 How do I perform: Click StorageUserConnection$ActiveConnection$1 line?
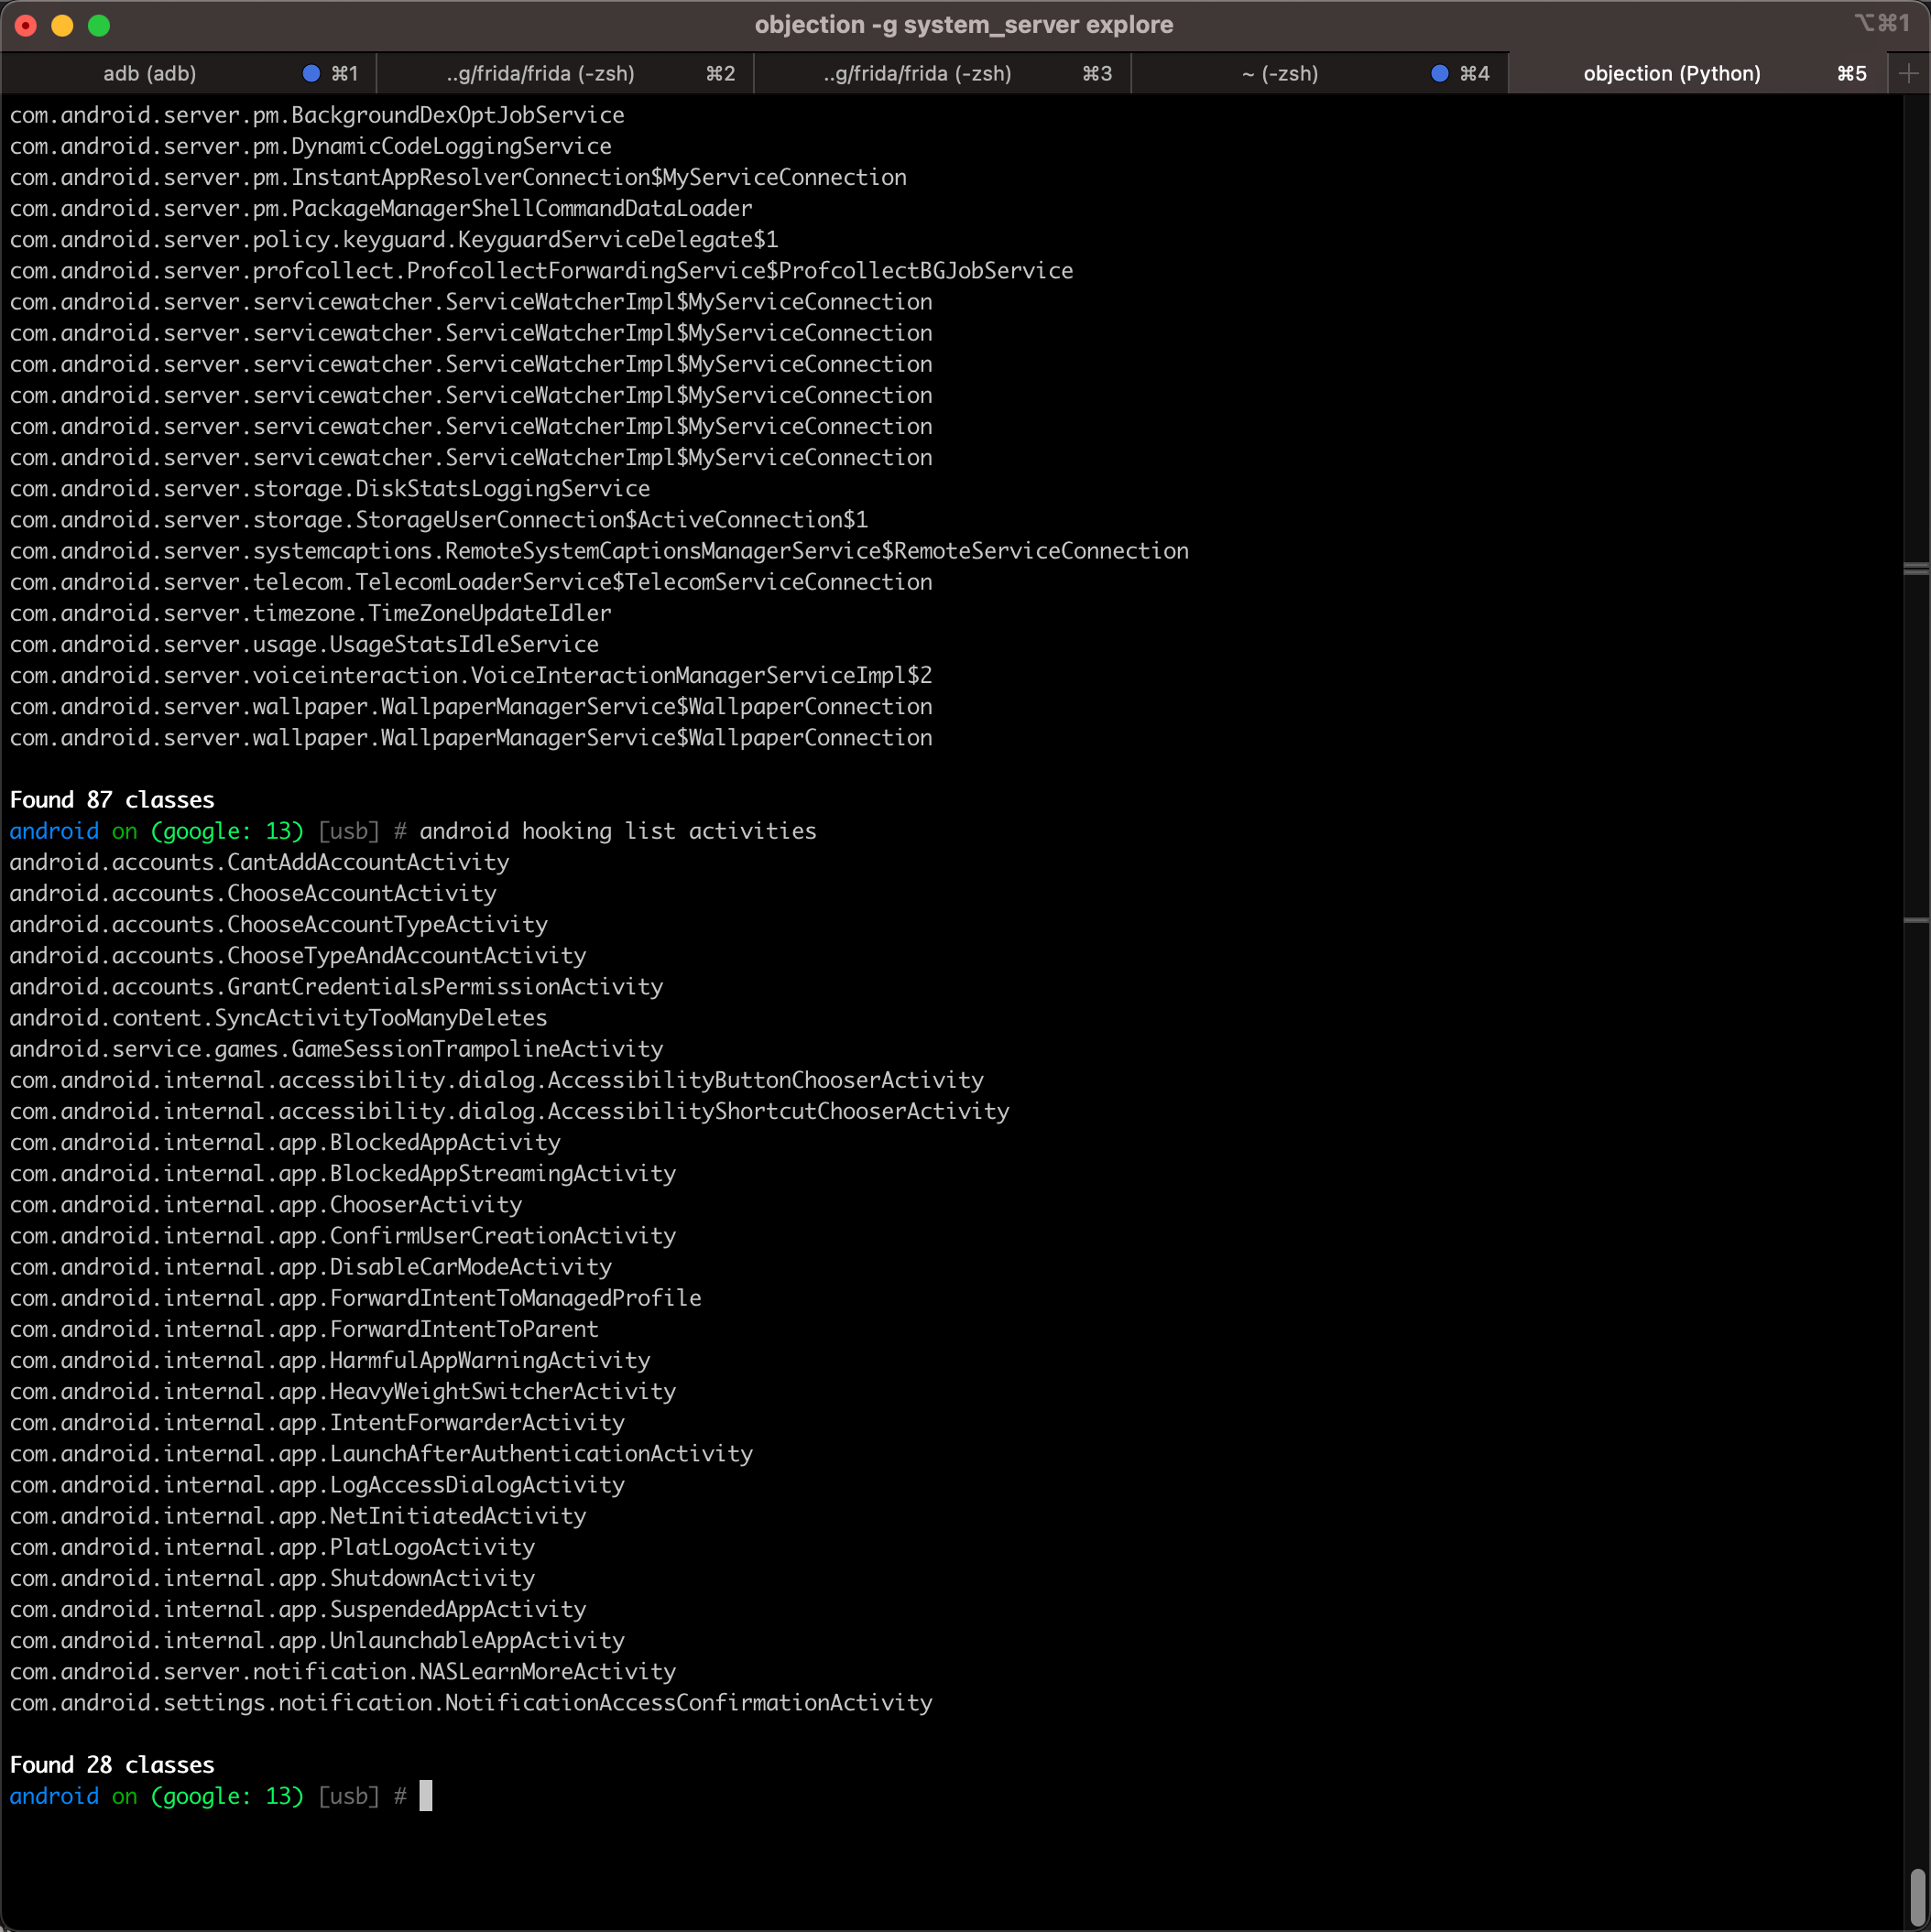[x=439, y=519]
